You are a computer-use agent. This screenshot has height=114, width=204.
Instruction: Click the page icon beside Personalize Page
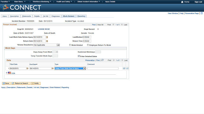coord(201,13)
